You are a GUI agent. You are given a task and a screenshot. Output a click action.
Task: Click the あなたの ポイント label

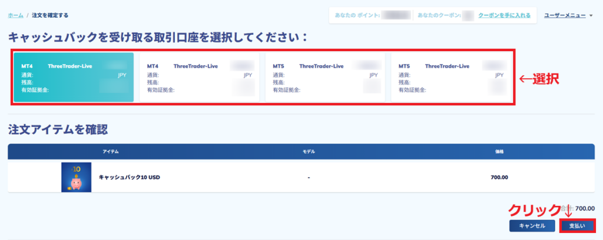[357, 15]
